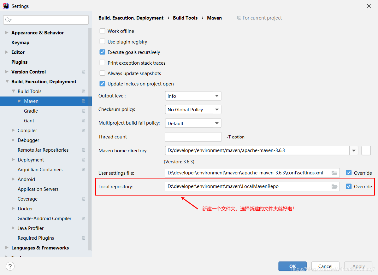Expand Version Control tree node
Screen dimensions: 378x275
click(7, 72)
